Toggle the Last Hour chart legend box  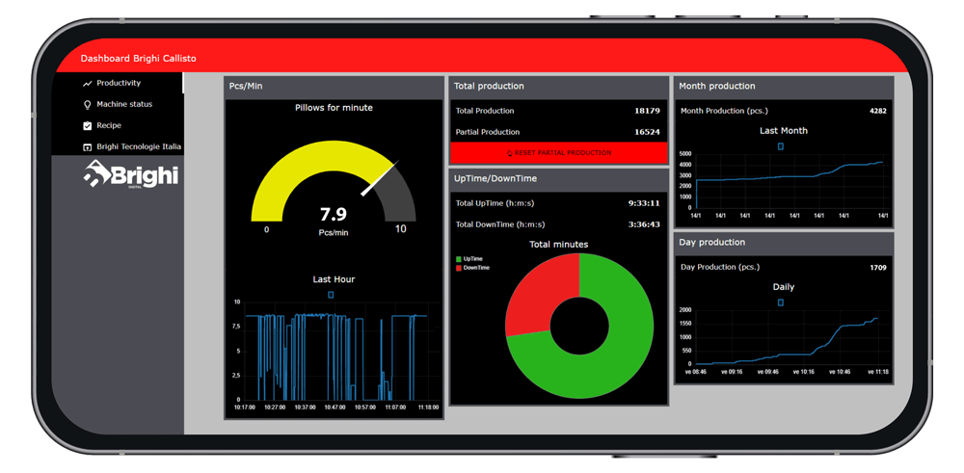coord(331,295)
